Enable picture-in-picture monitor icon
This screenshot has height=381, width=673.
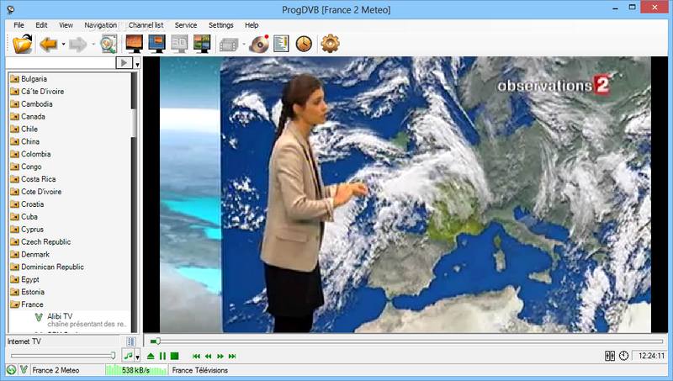point(156,44)
